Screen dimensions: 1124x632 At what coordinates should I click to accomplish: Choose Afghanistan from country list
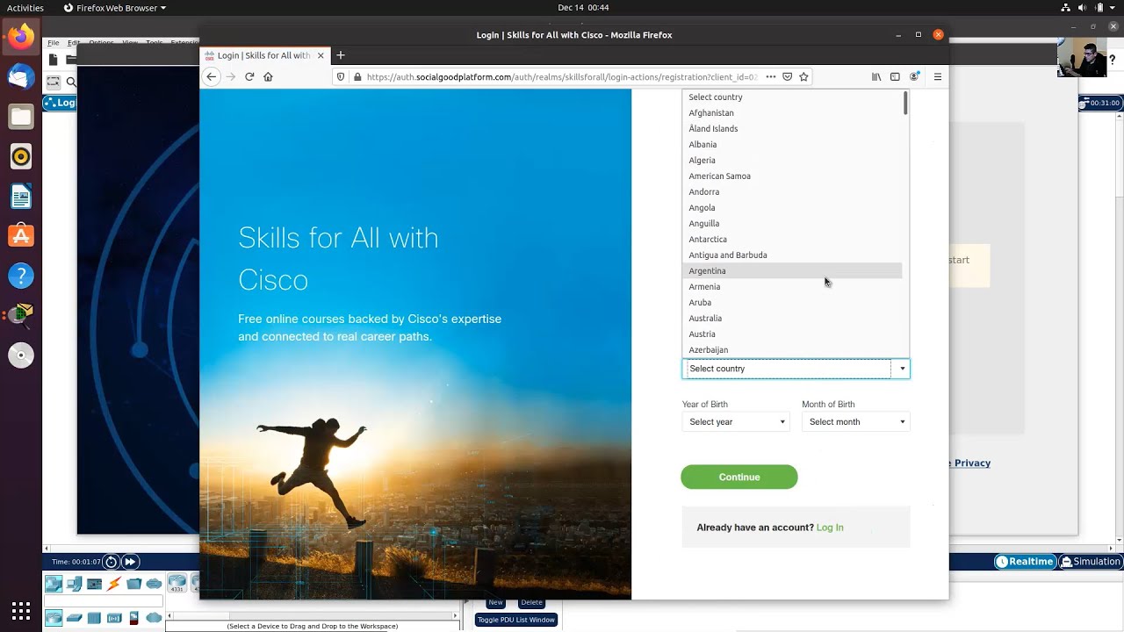click(792, 113)
